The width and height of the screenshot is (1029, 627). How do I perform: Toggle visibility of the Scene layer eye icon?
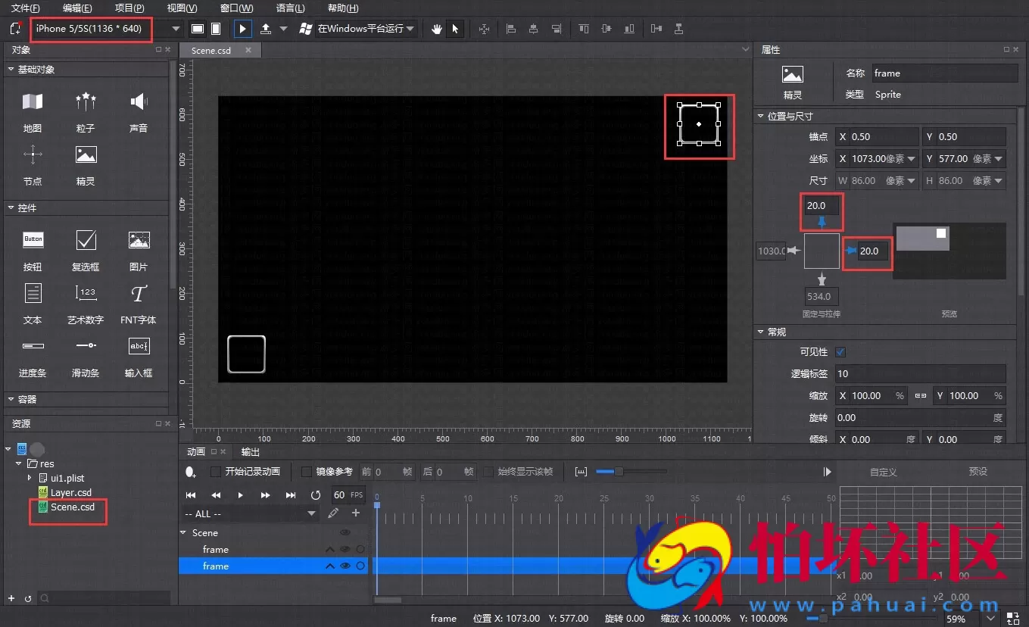346,532
